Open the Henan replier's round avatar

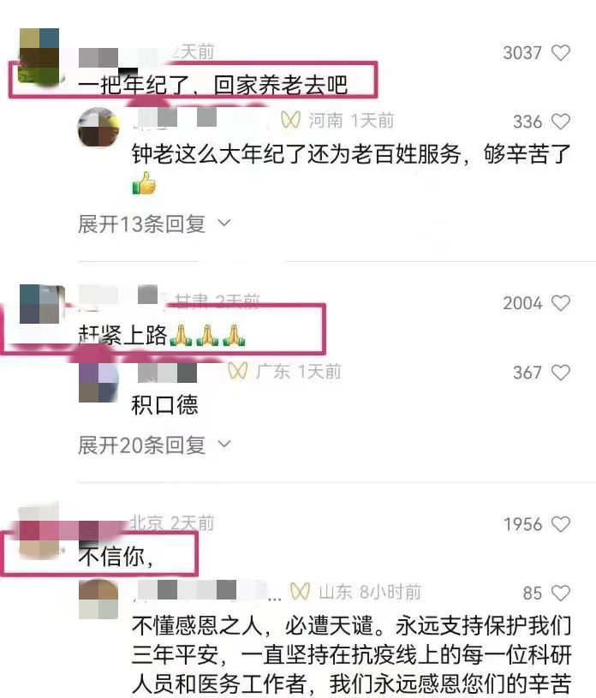point(98,128)
